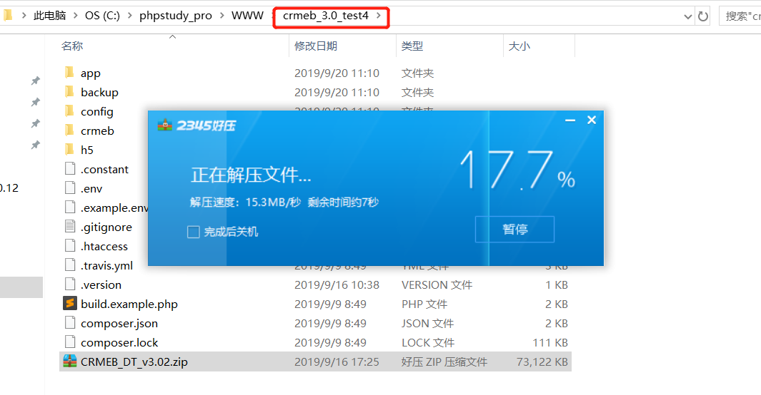Viewport: 761px width, 395px height.
Task: Select the h5 folder name
Action: pos(87,150)
